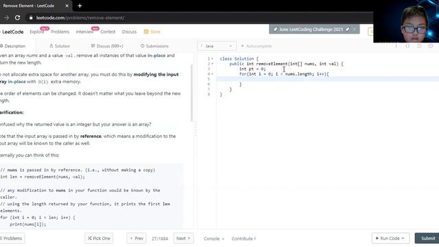This screenshot has height=247, width=439.
Task: Open the Discuss (999+) tab
Action: (107, 46)
